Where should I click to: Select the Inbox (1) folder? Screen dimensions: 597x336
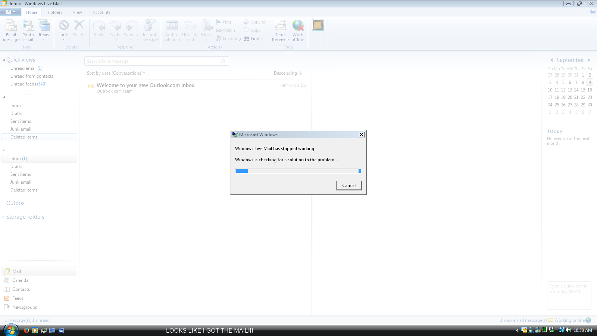[39, 159]
